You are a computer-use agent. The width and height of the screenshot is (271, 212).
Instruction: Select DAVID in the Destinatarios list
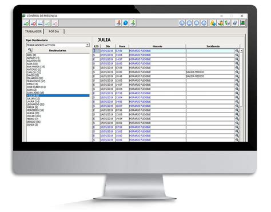(33, 75)
